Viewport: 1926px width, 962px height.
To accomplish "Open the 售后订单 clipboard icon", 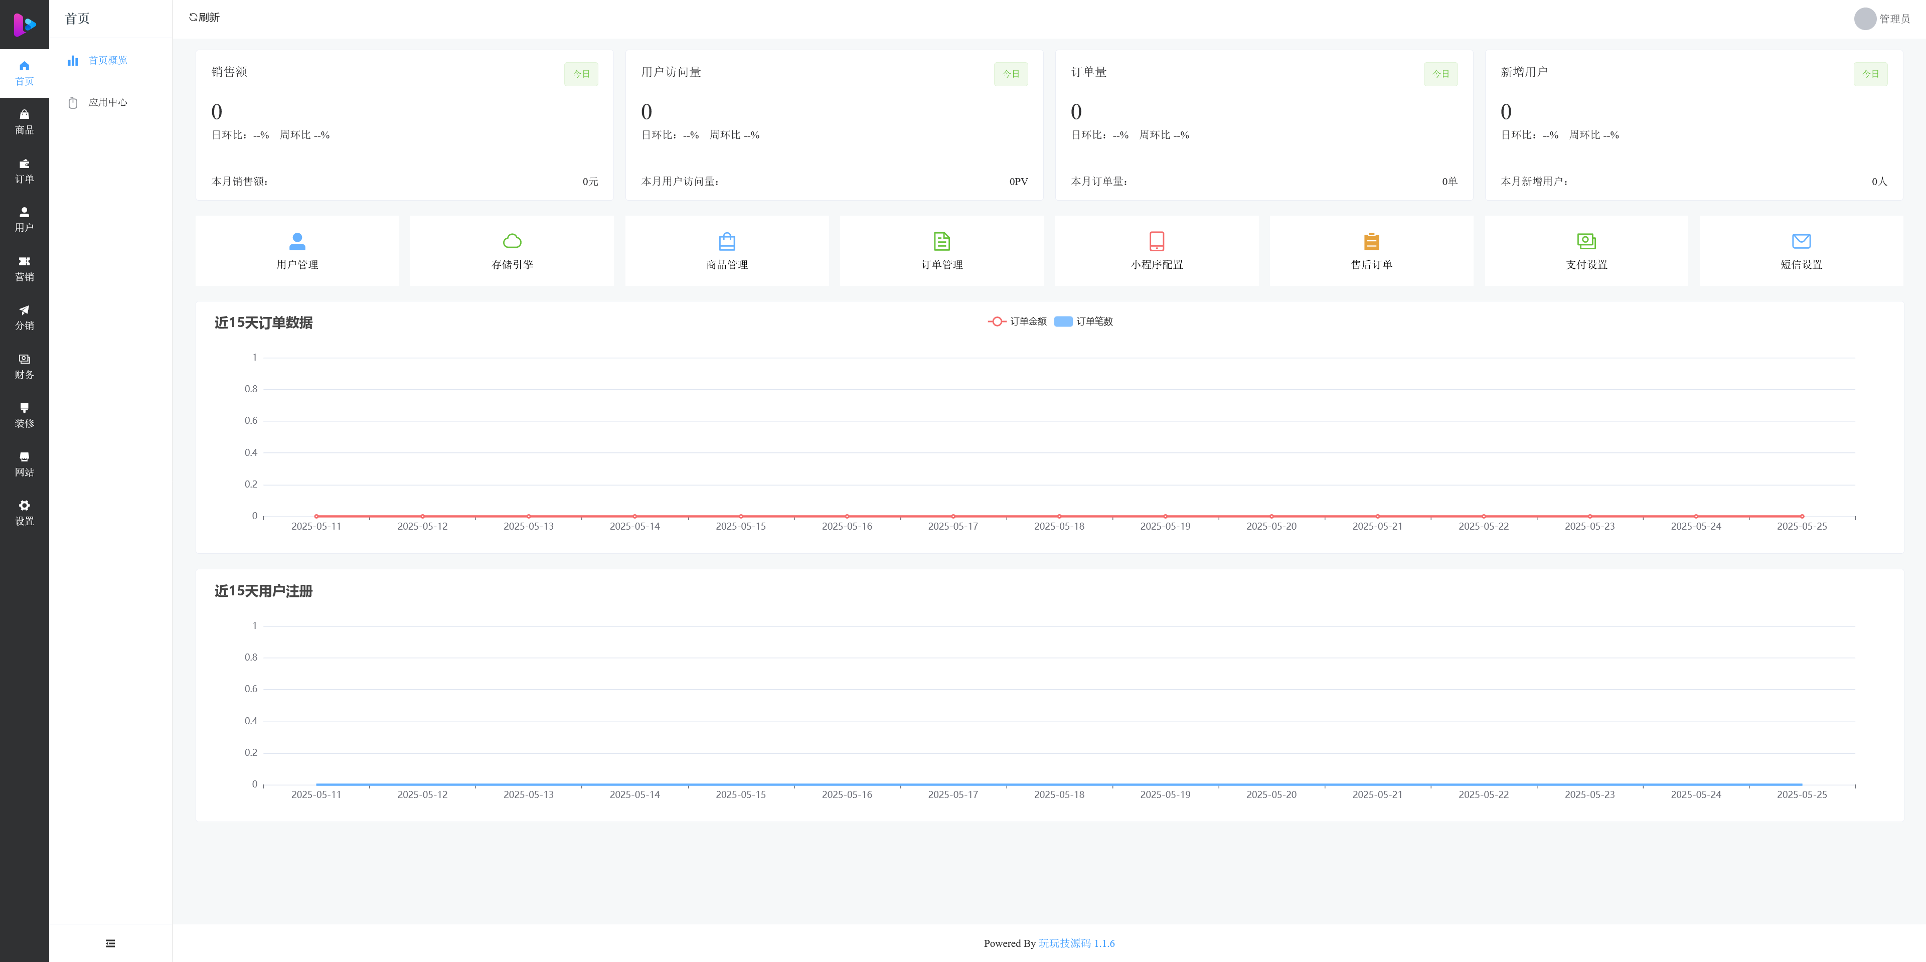I will pyautogui.click(x=1371, y=241).
